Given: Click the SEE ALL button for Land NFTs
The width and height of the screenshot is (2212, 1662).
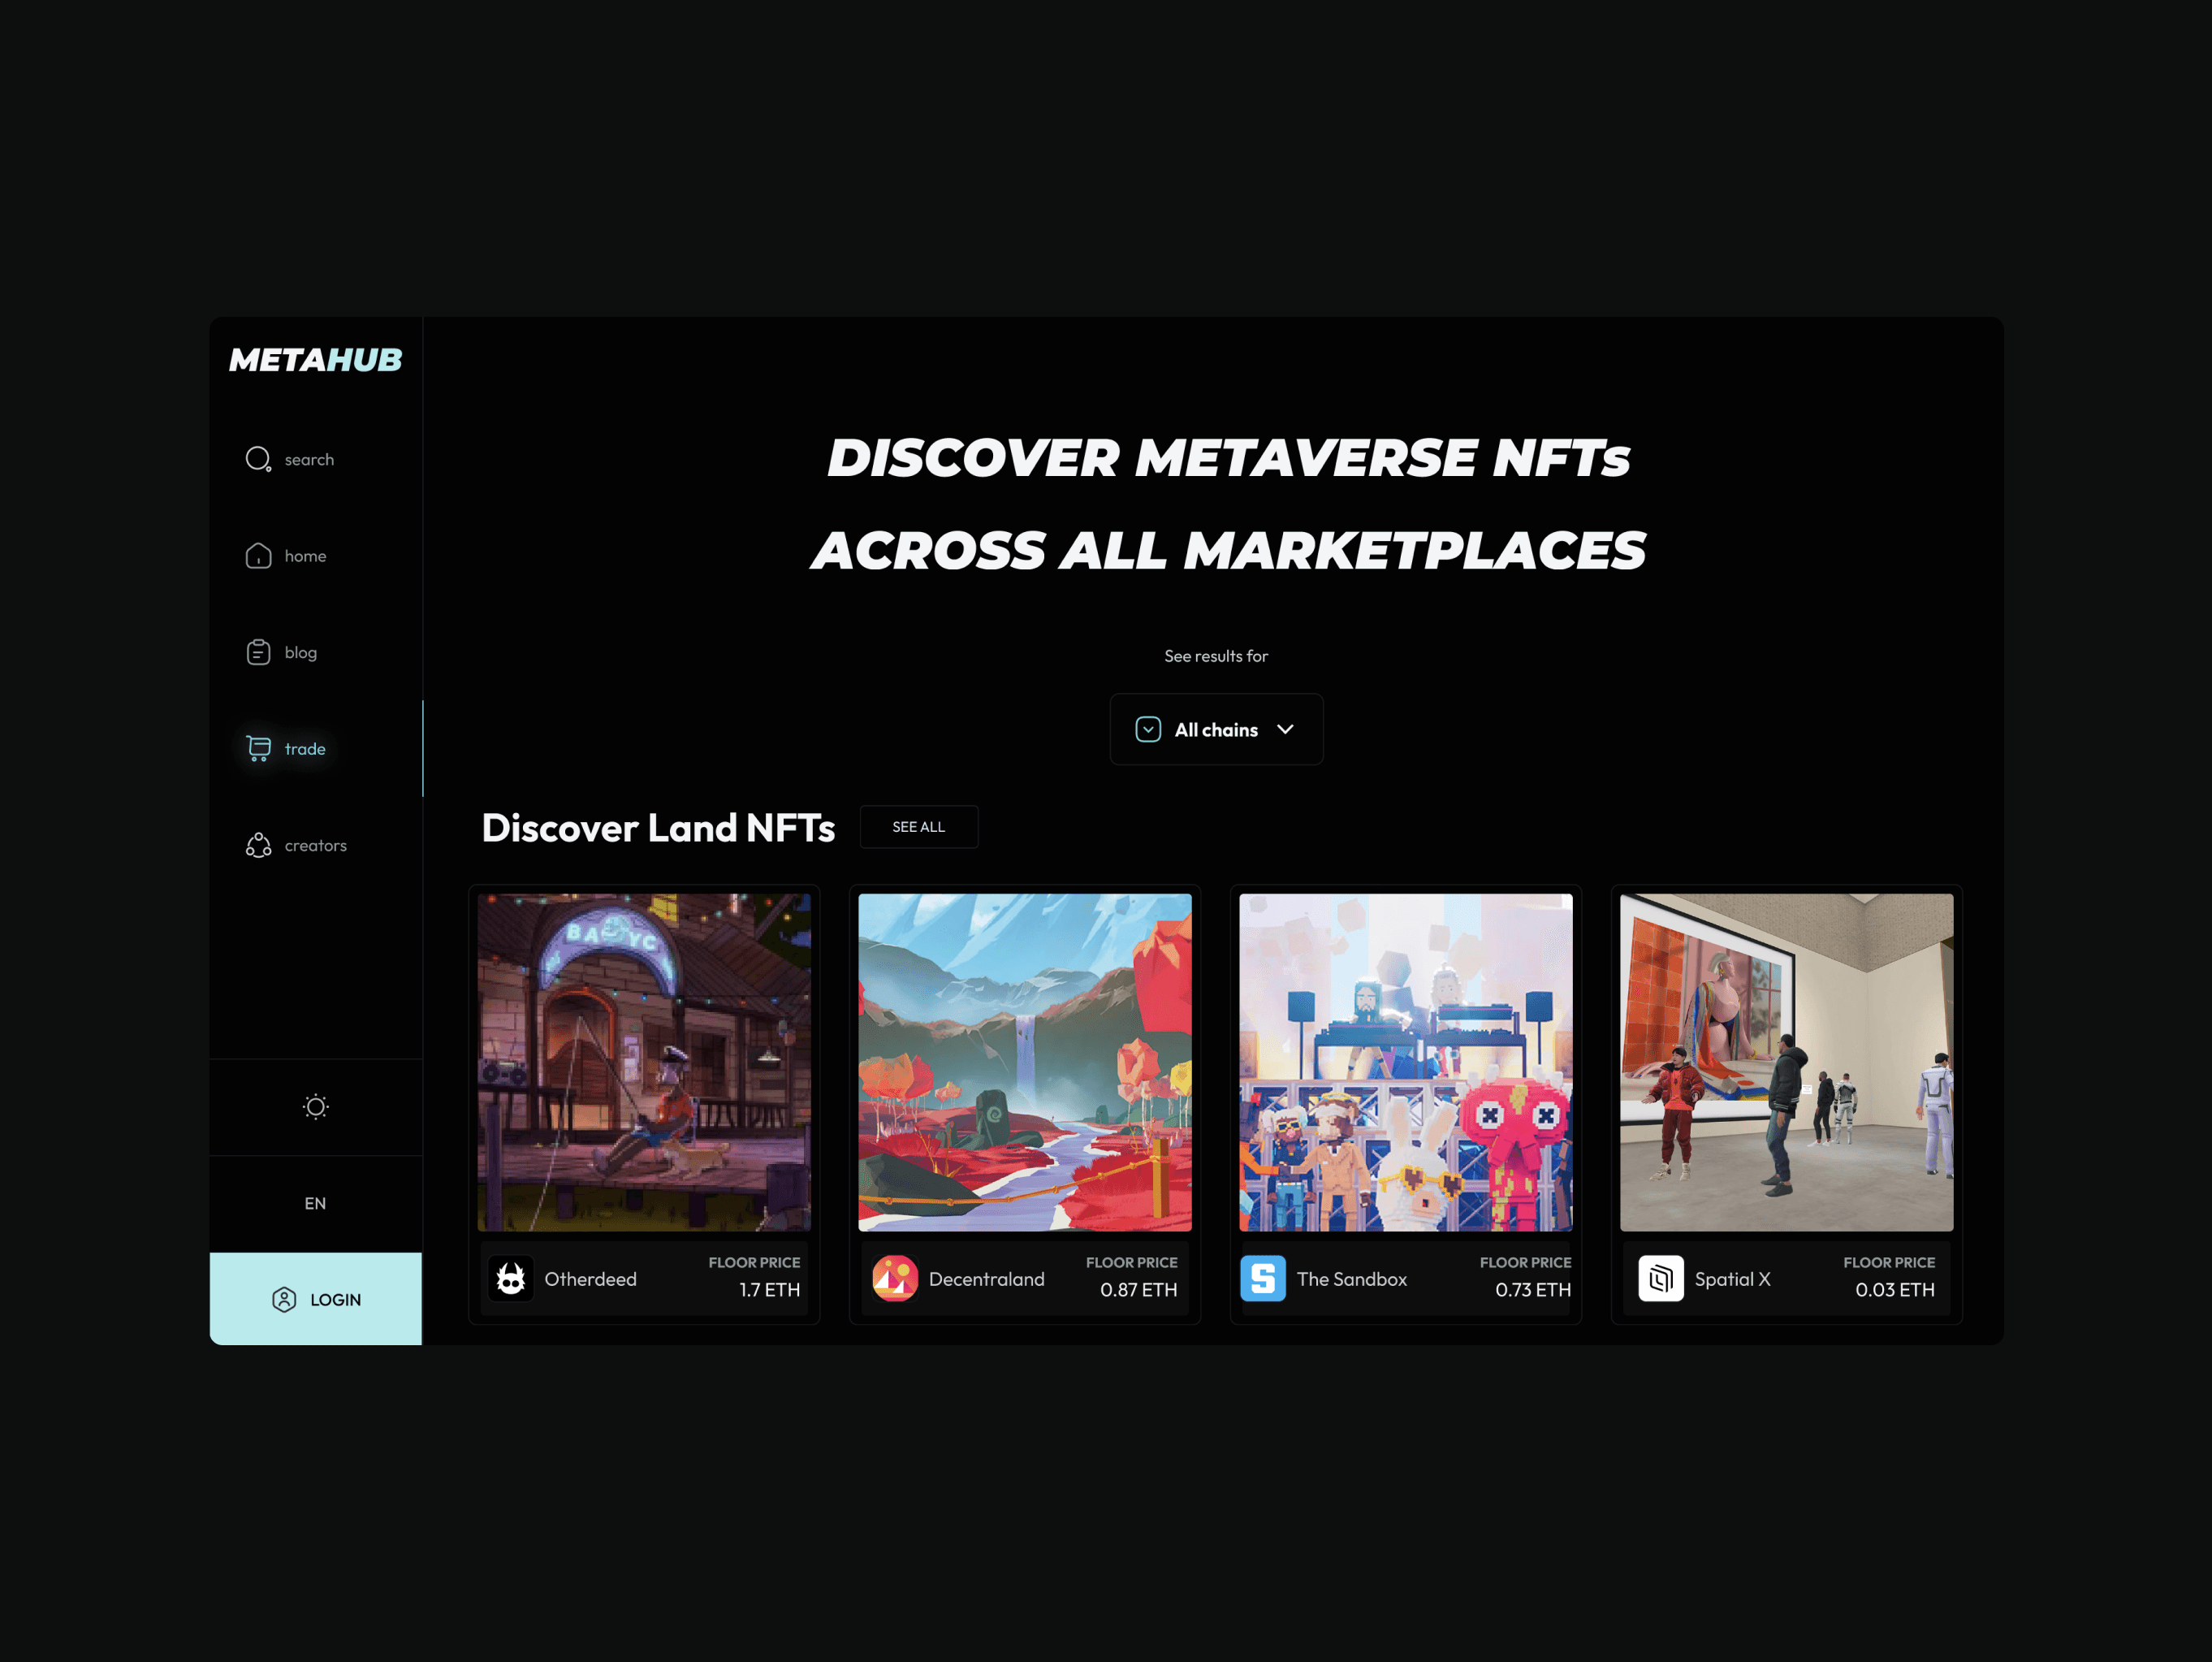Looking at the screenshot, I should coord(918,828).
